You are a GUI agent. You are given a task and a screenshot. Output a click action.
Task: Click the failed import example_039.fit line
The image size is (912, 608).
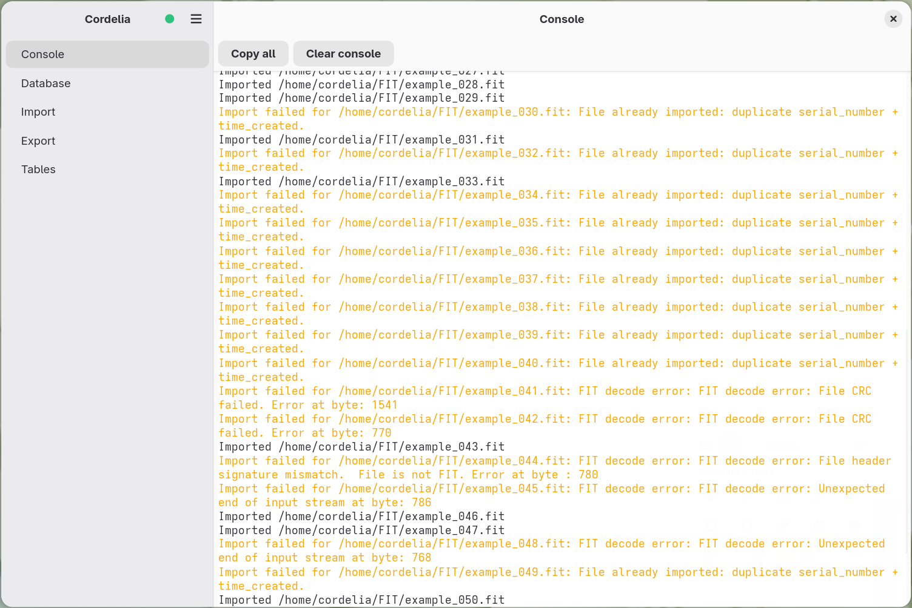pos(558,342)
